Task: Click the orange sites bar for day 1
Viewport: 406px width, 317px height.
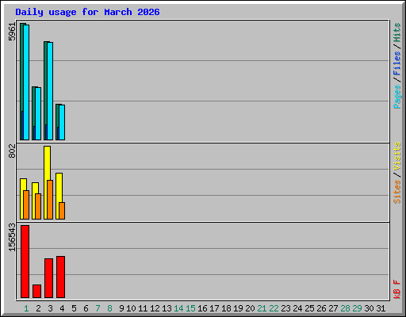Action: 26,204
